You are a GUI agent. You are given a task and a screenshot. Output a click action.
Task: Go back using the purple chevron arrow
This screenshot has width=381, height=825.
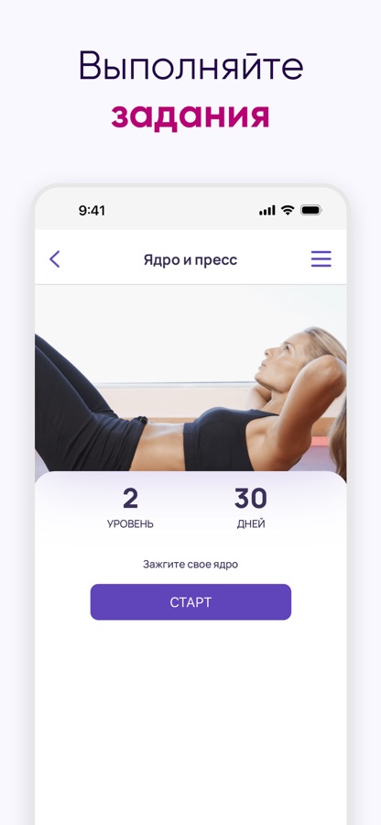pos(55,258)
